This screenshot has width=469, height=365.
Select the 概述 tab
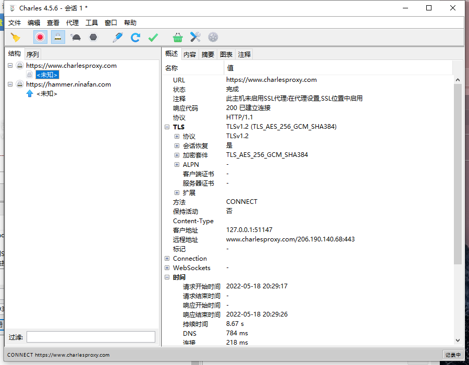click(x=171, y=54)
